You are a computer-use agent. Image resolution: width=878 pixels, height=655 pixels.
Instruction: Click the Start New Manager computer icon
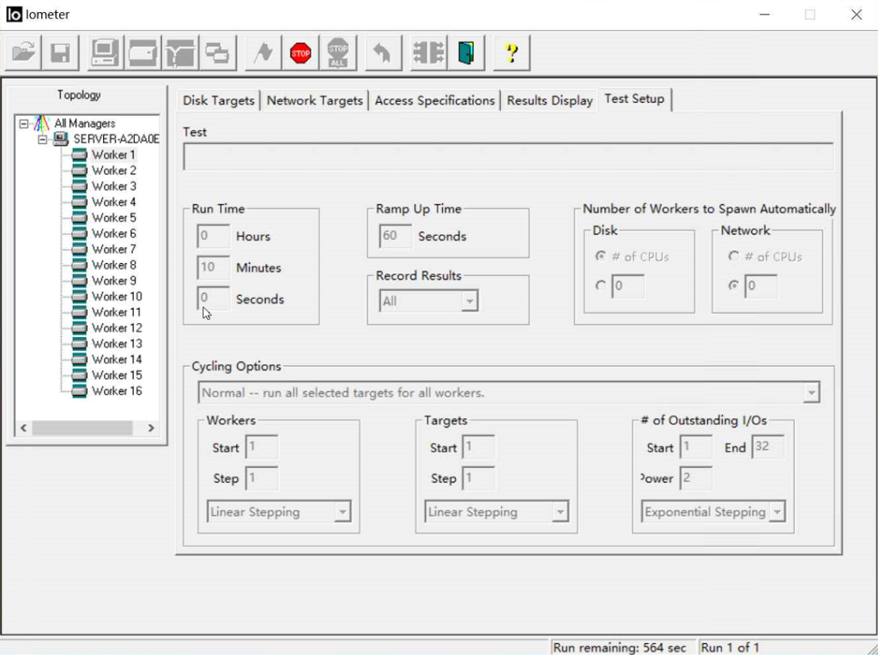(106, 53)
